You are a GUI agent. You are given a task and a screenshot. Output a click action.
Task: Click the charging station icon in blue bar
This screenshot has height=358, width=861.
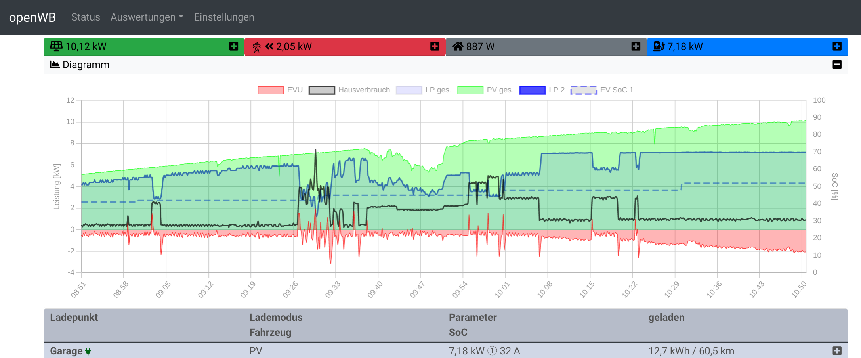pyautogui.click(x=659, y=46)
